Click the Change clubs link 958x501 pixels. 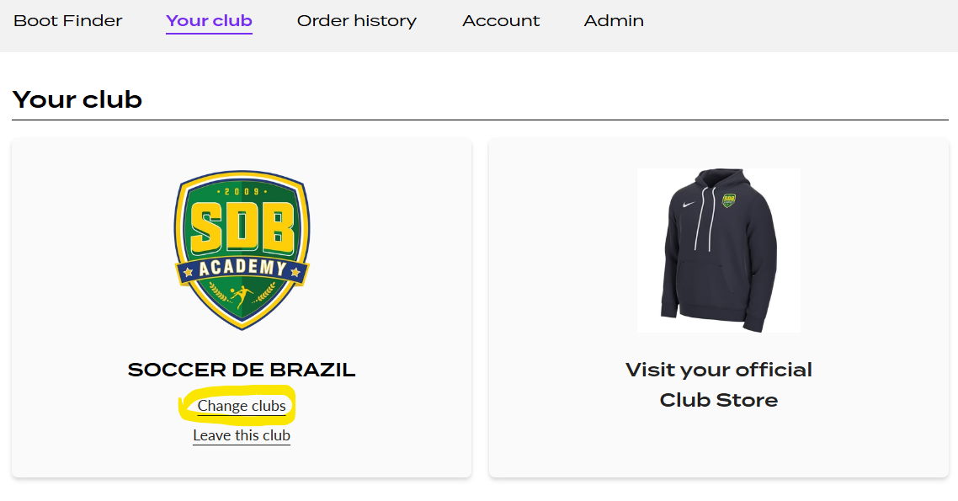point(241,405)
